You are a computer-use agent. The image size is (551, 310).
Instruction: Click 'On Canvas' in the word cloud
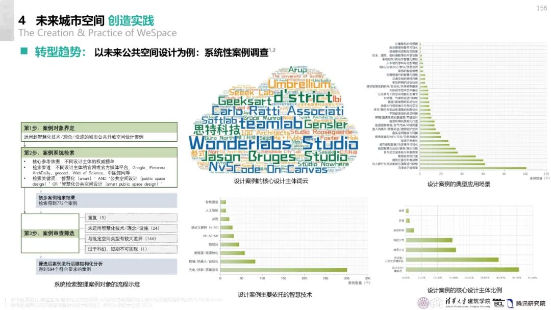[297, 169]
